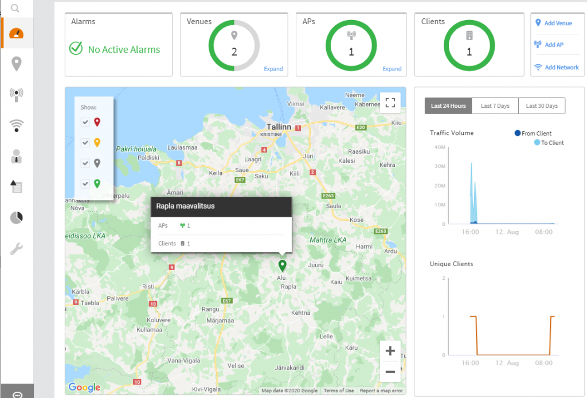Switch to Last 30 Days tab

click(542, 106)
